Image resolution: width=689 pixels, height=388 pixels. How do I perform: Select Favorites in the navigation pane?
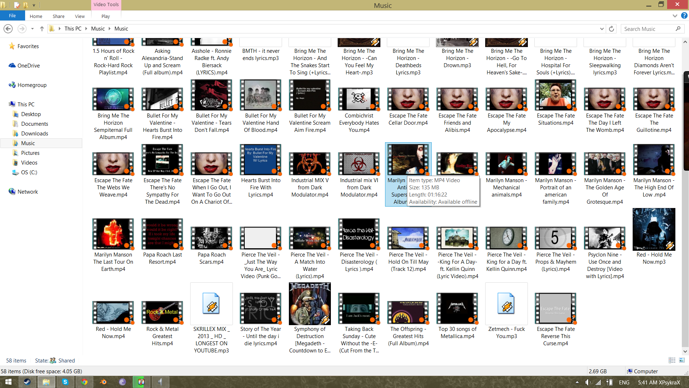coord(28,46)
